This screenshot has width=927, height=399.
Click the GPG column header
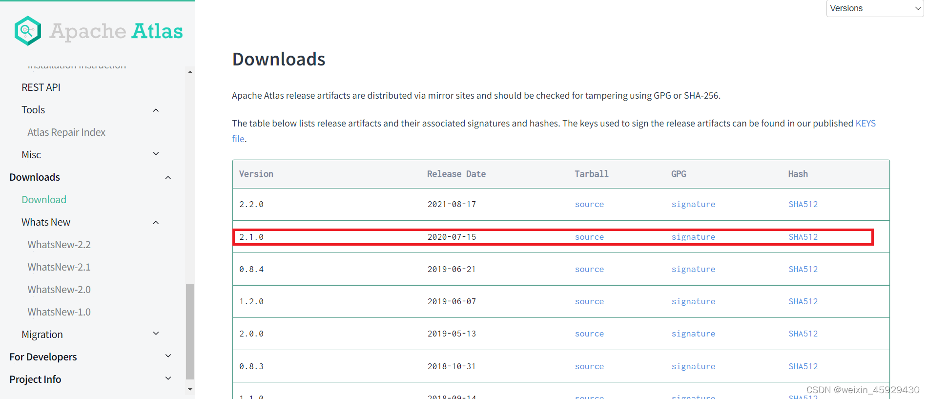pyautogui.click(x=679, y=174)
